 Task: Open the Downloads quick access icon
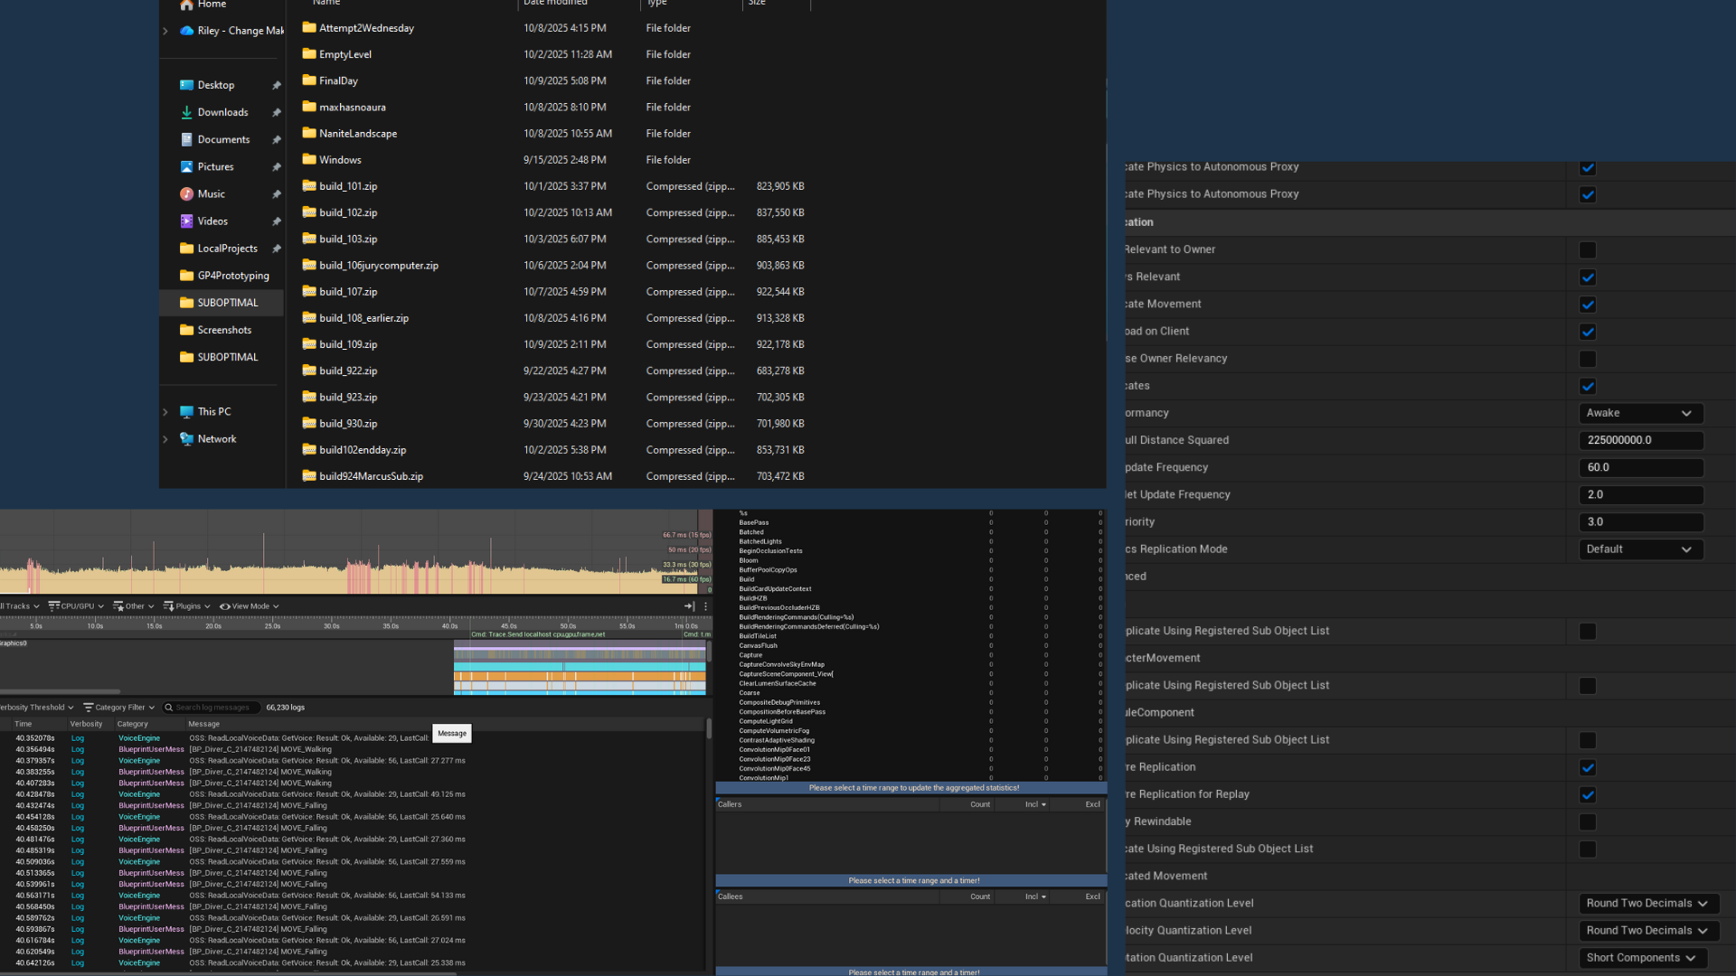pyautogui.click(x=186, y=112)
